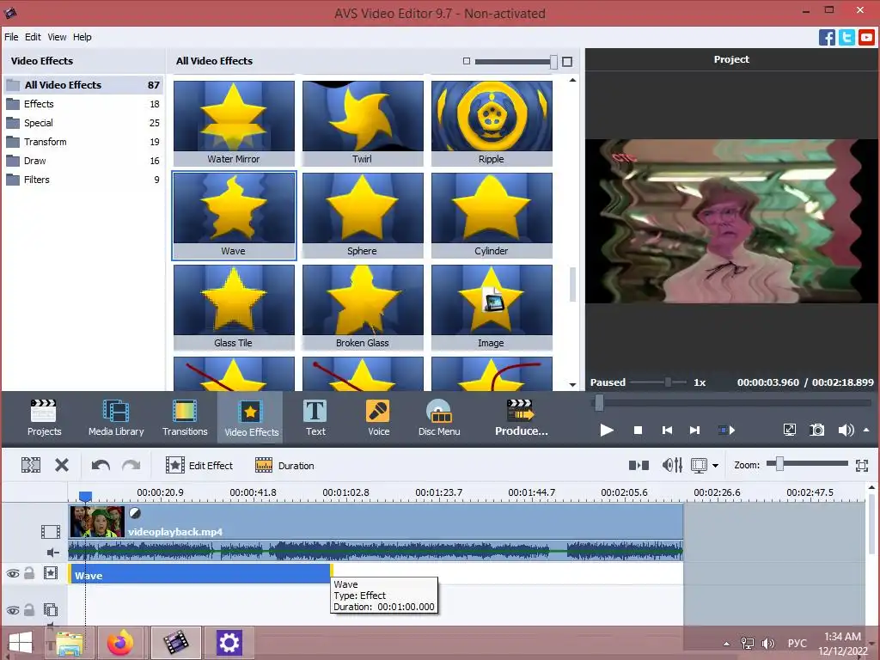Click the Produce button
Viewport: 880px width, 660px height.
522,418
